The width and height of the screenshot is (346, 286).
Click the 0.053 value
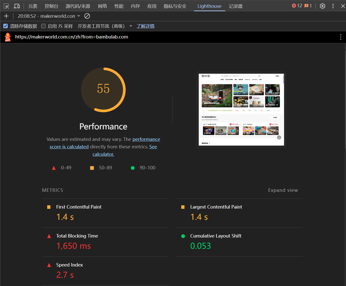(x=201, y=246)
